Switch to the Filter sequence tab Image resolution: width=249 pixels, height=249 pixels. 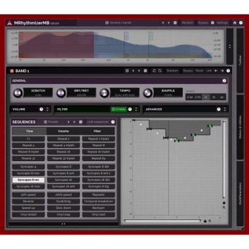[x=98, y=131]
